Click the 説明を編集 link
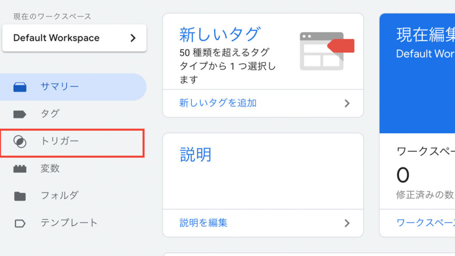 [204, 223]
